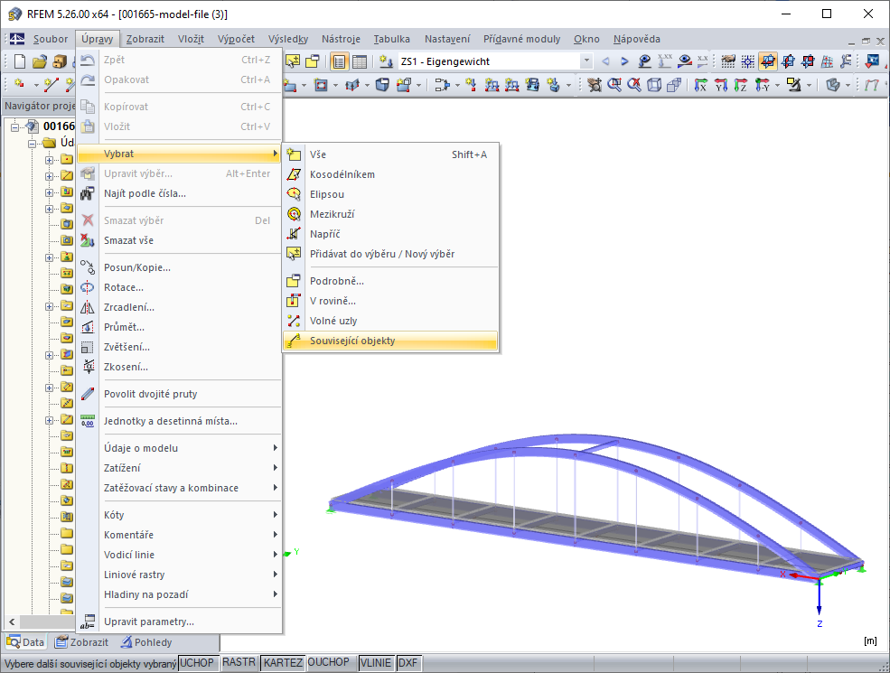This screenshot has height=673, width=890.
Task: Click the cancel zoom magnifier with red X
Action: (634, 85)
